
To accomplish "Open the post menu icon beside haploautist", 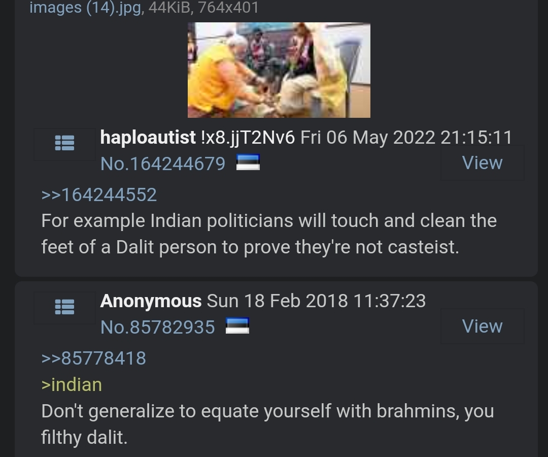I will click(64, 143).
